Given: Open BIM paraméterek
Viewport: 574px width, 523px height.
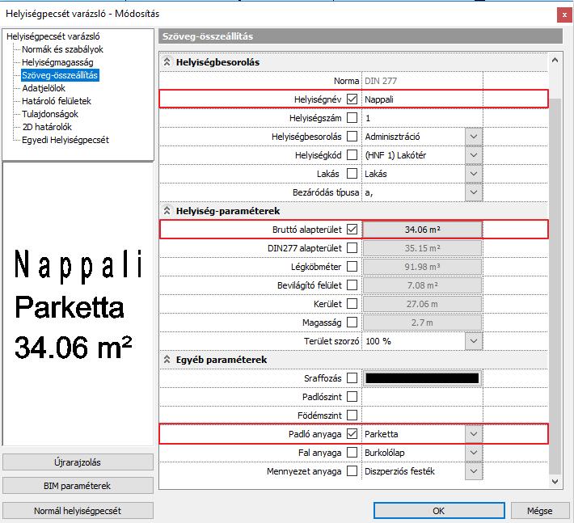Looking at the screenshot, I should tap(78, 486).
